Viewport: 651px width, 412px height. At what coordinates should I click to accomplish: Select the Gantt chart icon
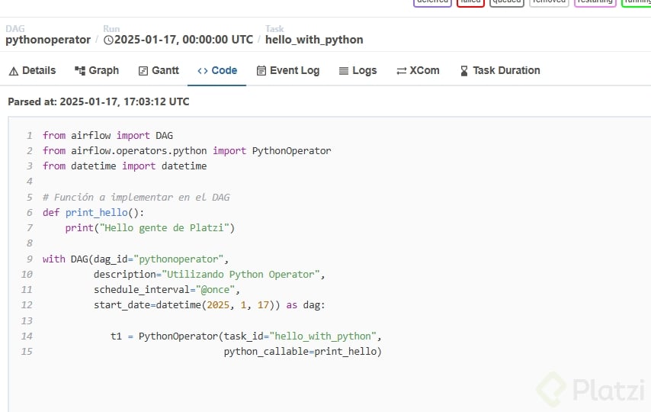tap(143, 71)
